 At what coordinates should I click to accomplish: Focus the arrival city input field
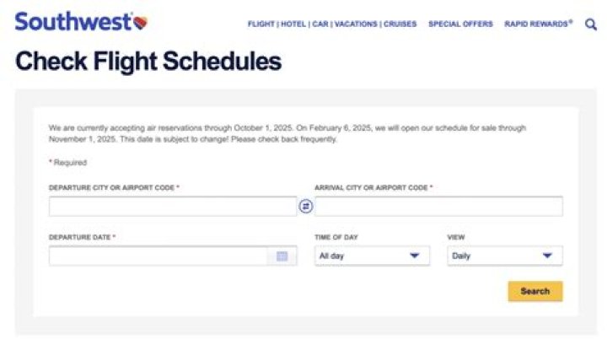tap(438, 206)
